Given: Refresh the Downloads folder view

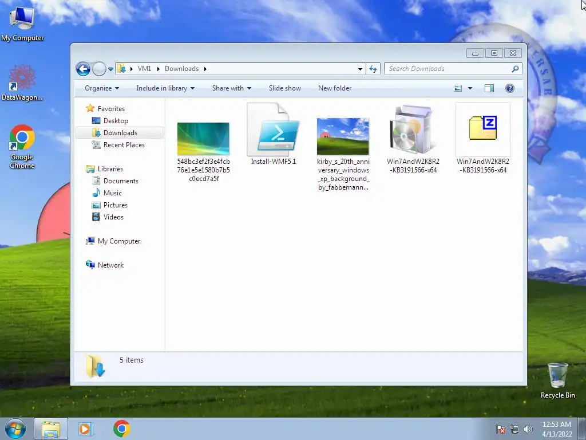Looking at the screenshot, I should pos(373,69).
